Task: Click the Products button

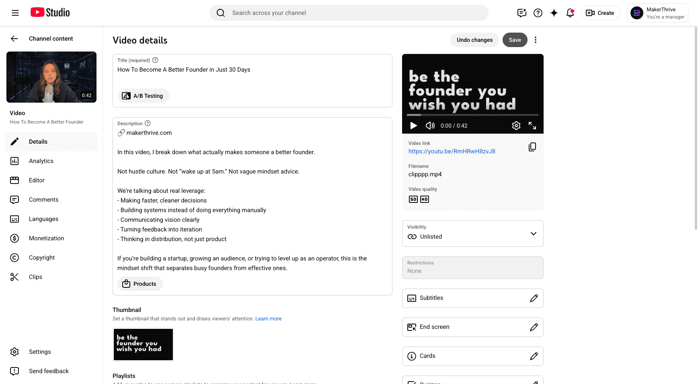Action: [x=140, y=284]
